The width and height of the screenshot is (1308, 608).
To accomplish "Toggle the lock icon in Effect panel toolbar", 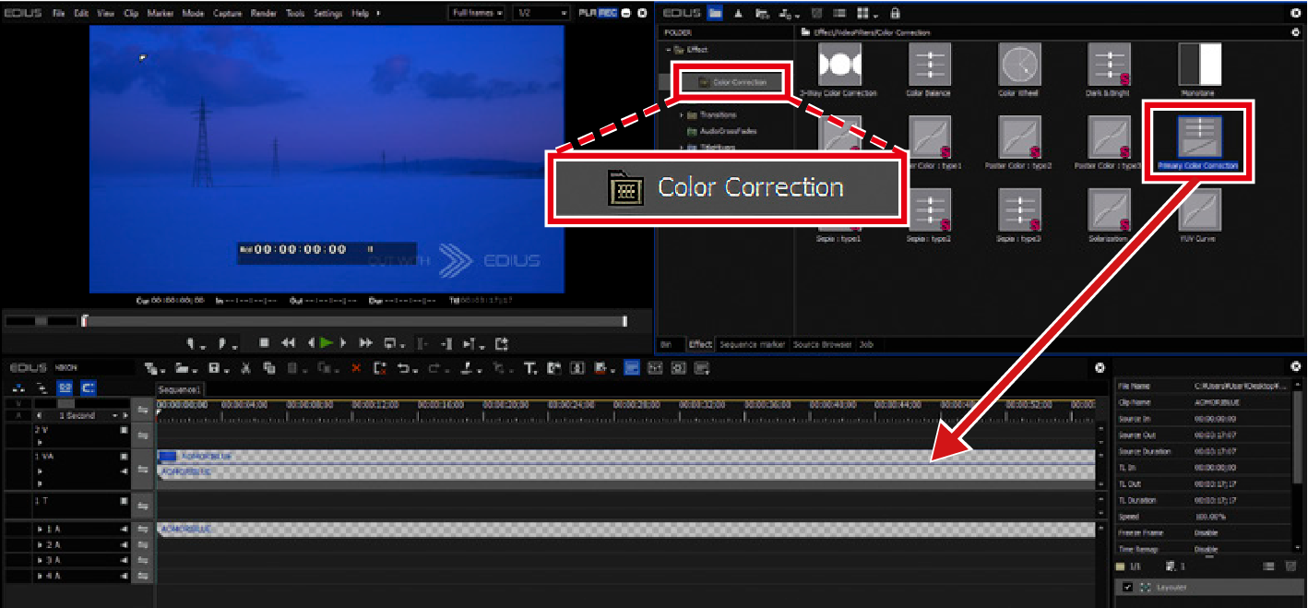I will (x=895, y=14).
